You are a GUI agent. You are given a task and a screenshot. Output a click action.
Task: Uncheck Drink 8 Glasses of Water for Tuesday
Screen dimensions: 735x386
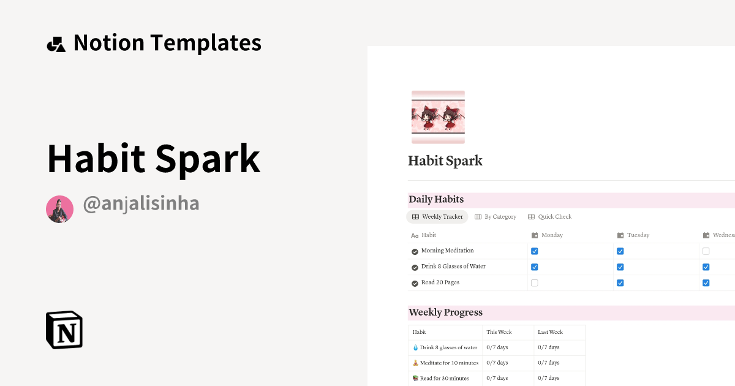(620, 267)
